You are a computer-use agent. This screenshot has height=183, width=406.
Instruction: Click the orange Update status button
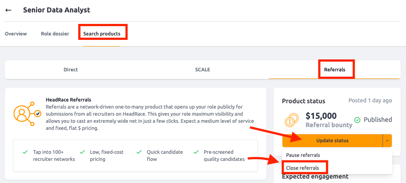[x=332, y=140]
